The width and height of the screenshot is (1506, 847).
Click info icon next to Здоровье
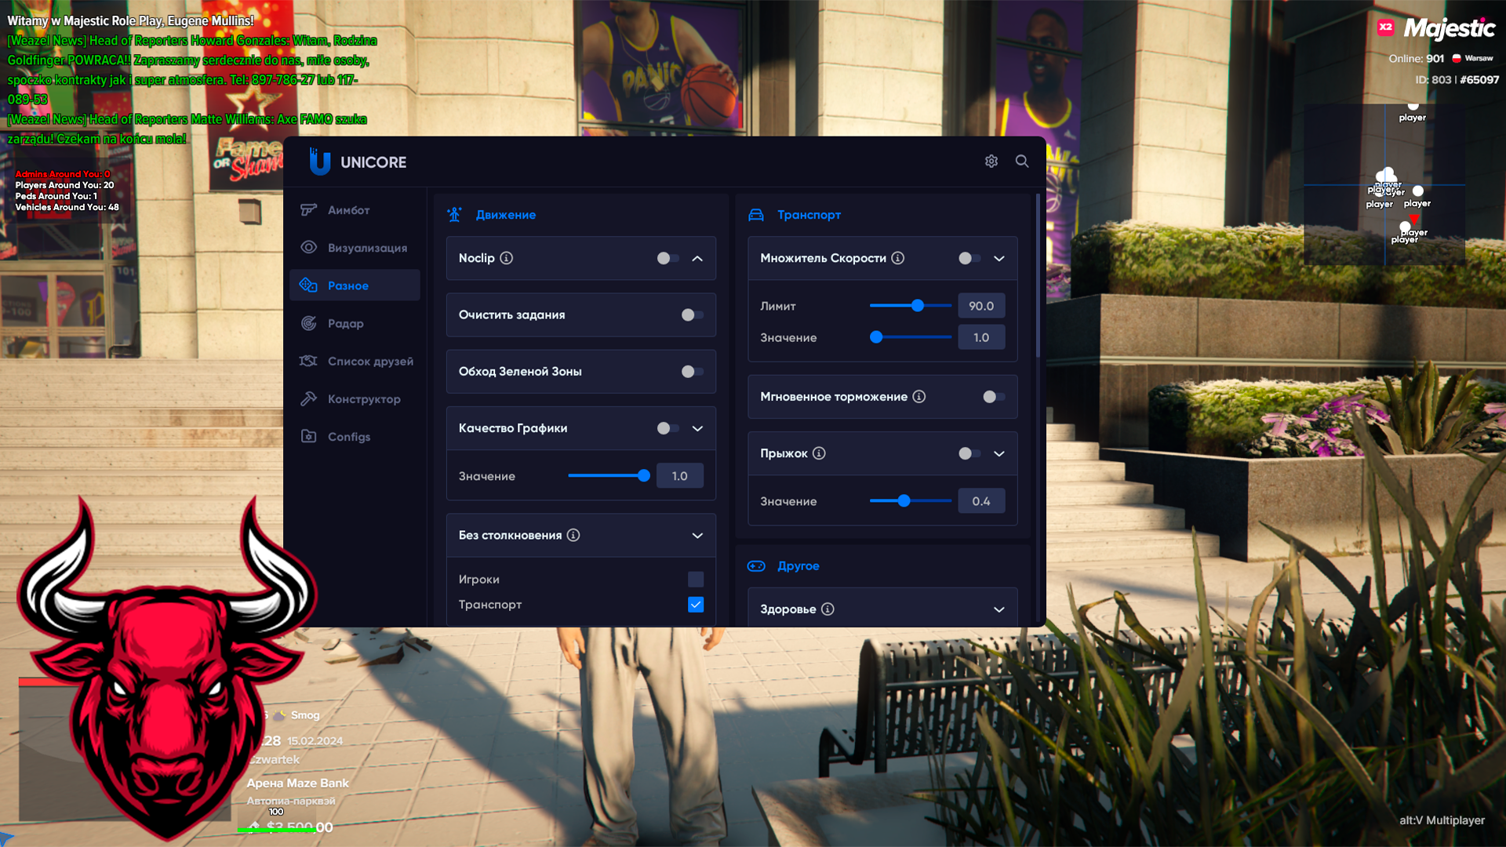828,609
